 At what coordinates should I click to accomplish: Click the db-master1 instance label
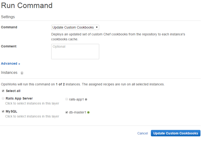pos(78,112)
